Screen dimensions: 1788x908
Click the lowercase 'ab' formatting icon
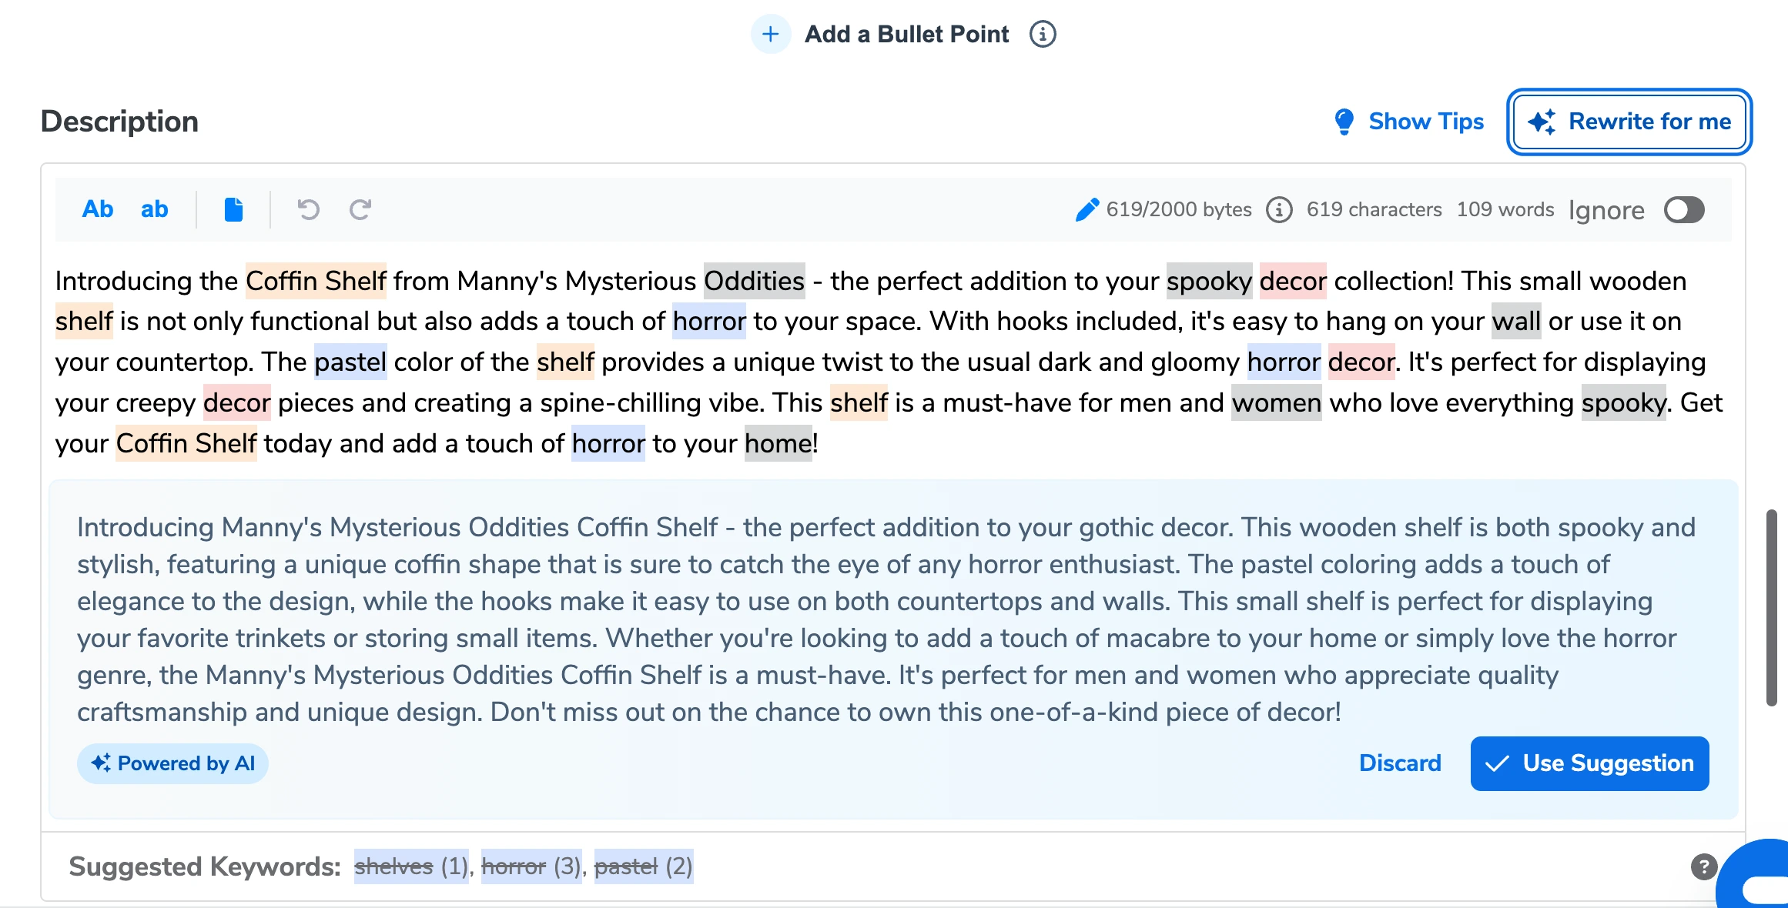154,209
